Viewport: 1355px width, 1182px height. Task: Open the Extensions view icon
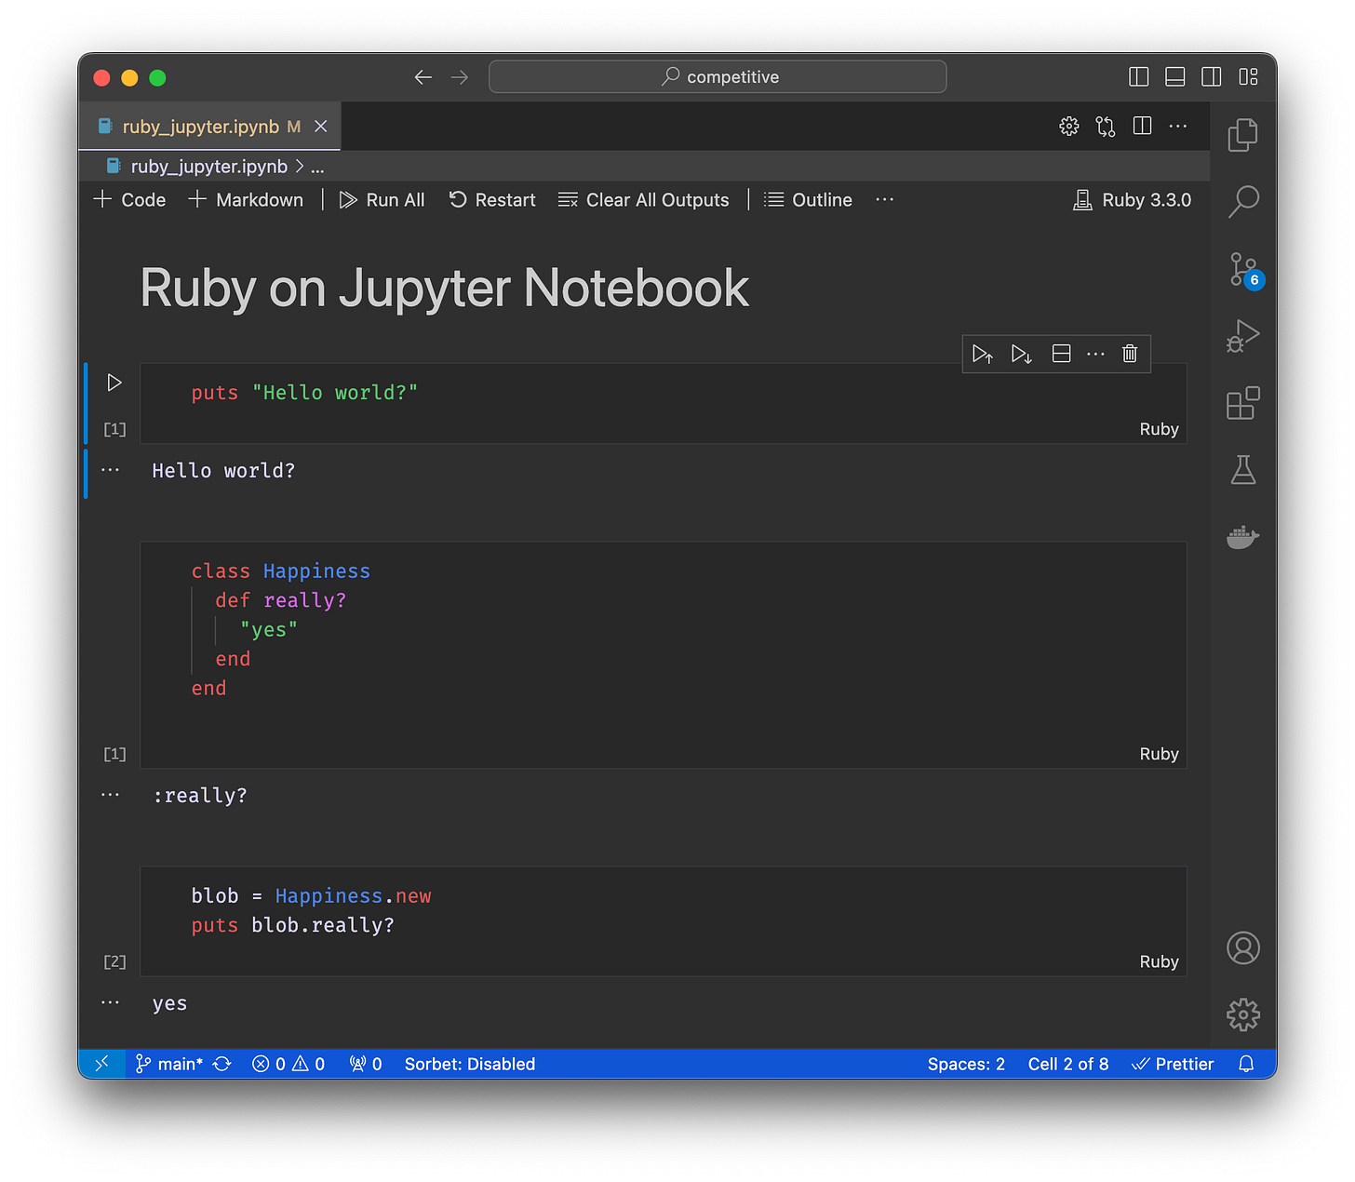tap(1242, 404)
